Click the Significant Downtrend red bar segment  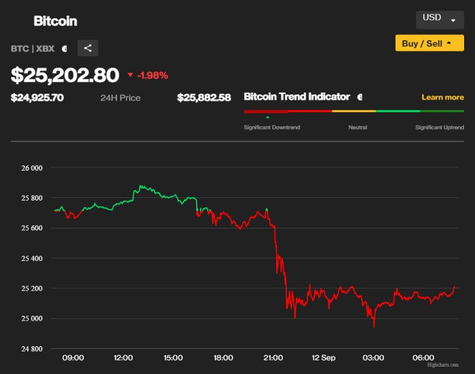[x=266, y=111]
